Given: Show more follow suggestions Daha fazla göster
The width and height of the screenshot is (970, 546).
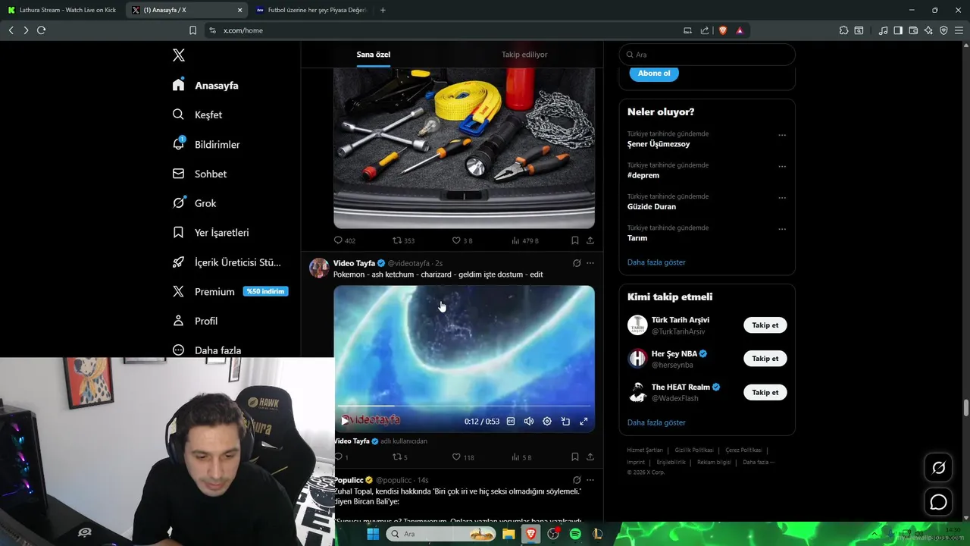Looking at the screenshot, I should (656, 422).
